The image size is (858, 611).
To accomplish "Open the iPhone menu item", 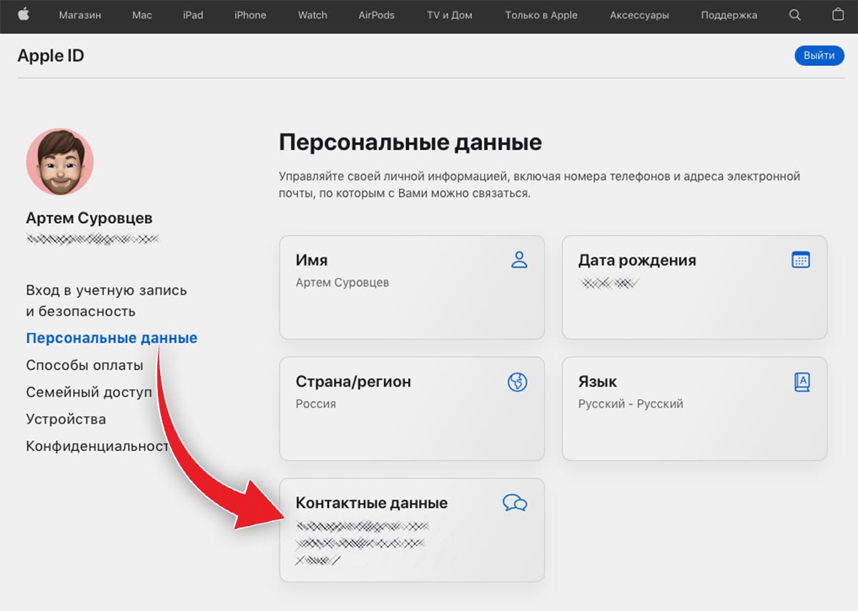I will point(250,15).
